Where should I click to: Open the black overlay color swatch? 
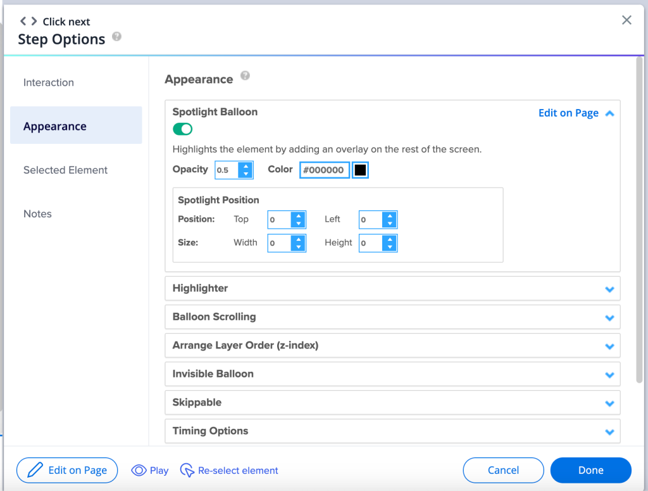click(360, 170)
